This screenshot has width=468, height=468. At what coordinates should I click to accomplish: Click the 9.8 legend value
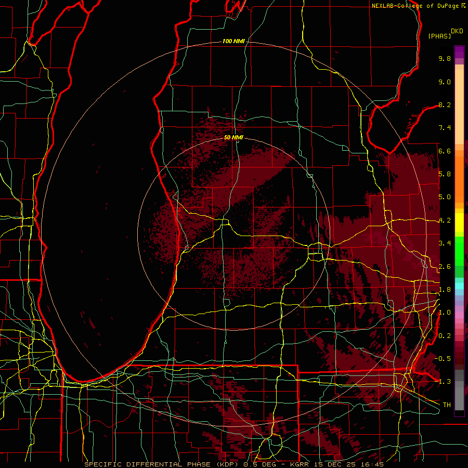445,58
